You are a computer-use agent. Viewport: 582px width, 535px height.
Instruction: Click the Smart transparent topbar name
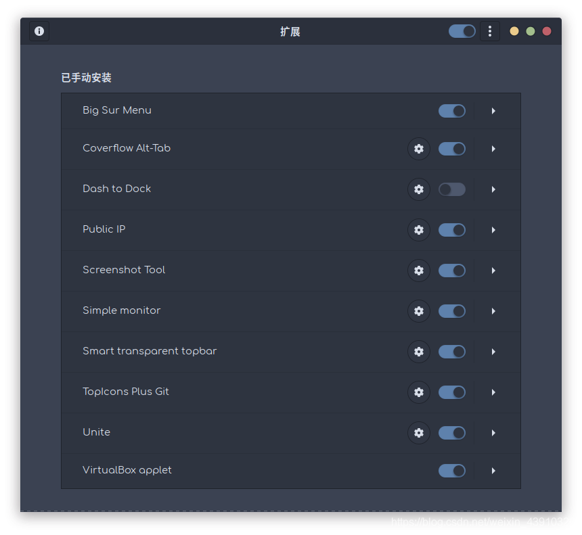[x=150, y=351]
